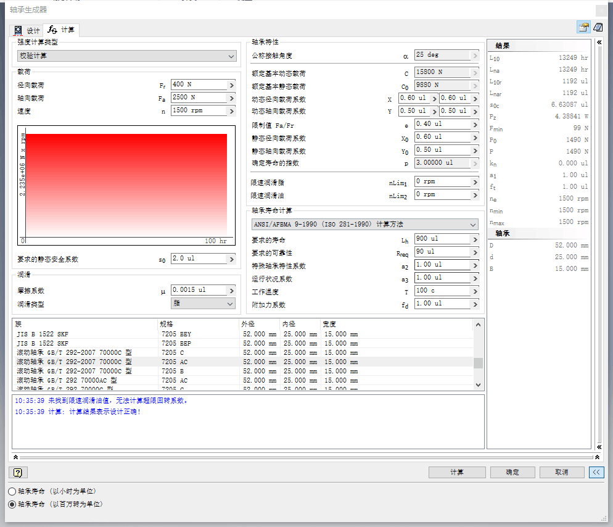
Task: Click the 轴向载荷 Fa input field
Action: (199, 98)
